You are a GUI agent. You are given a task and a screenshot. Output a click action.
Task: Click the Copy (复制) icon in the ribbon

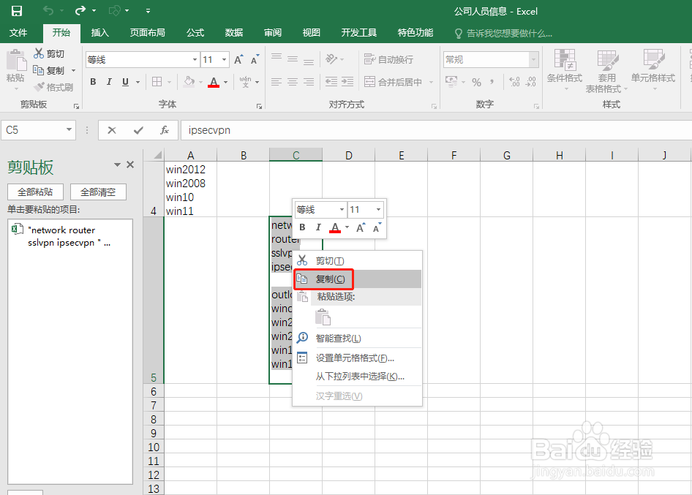tap(38, 69)
